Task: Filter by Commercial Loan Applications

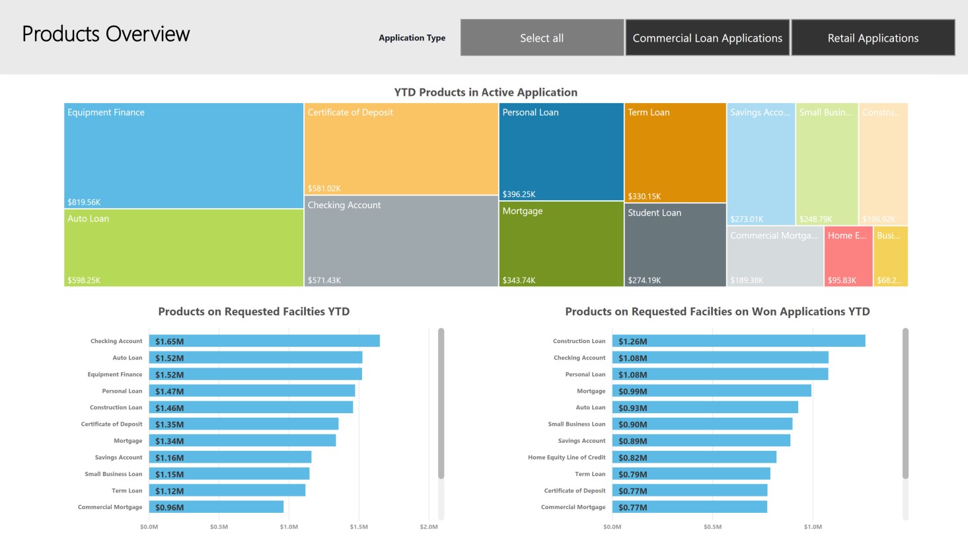Action: tap(708, 38)
